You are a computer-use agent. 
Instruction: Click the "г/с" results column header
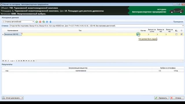(160, 71)
